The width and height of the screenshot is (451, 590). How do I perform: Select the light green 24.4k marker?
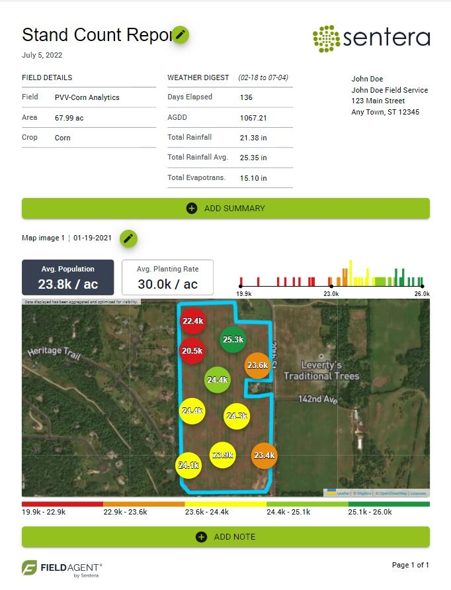click(x=218, y=380)
